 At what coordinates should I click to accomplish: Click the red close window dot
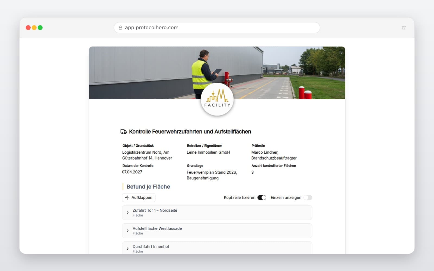pos(28,28)
